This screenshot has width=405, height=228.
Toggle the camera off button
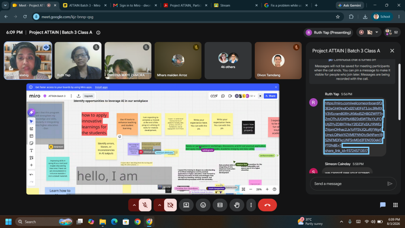[x=170, y=205]
